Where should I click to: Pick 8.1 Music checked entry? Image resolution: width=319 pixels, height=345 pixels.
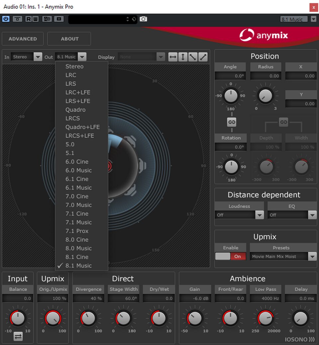(x=82, y=265)
